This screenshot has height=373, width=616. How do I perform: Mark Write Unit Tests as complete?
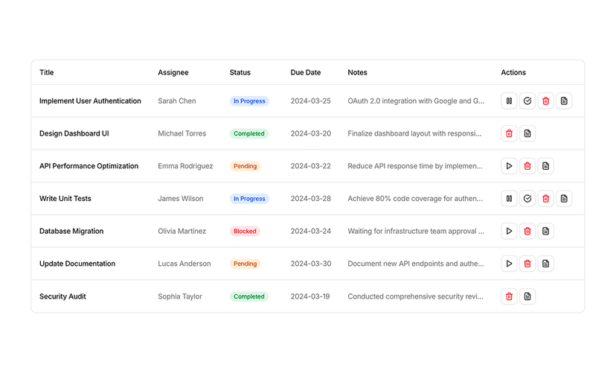527,199
